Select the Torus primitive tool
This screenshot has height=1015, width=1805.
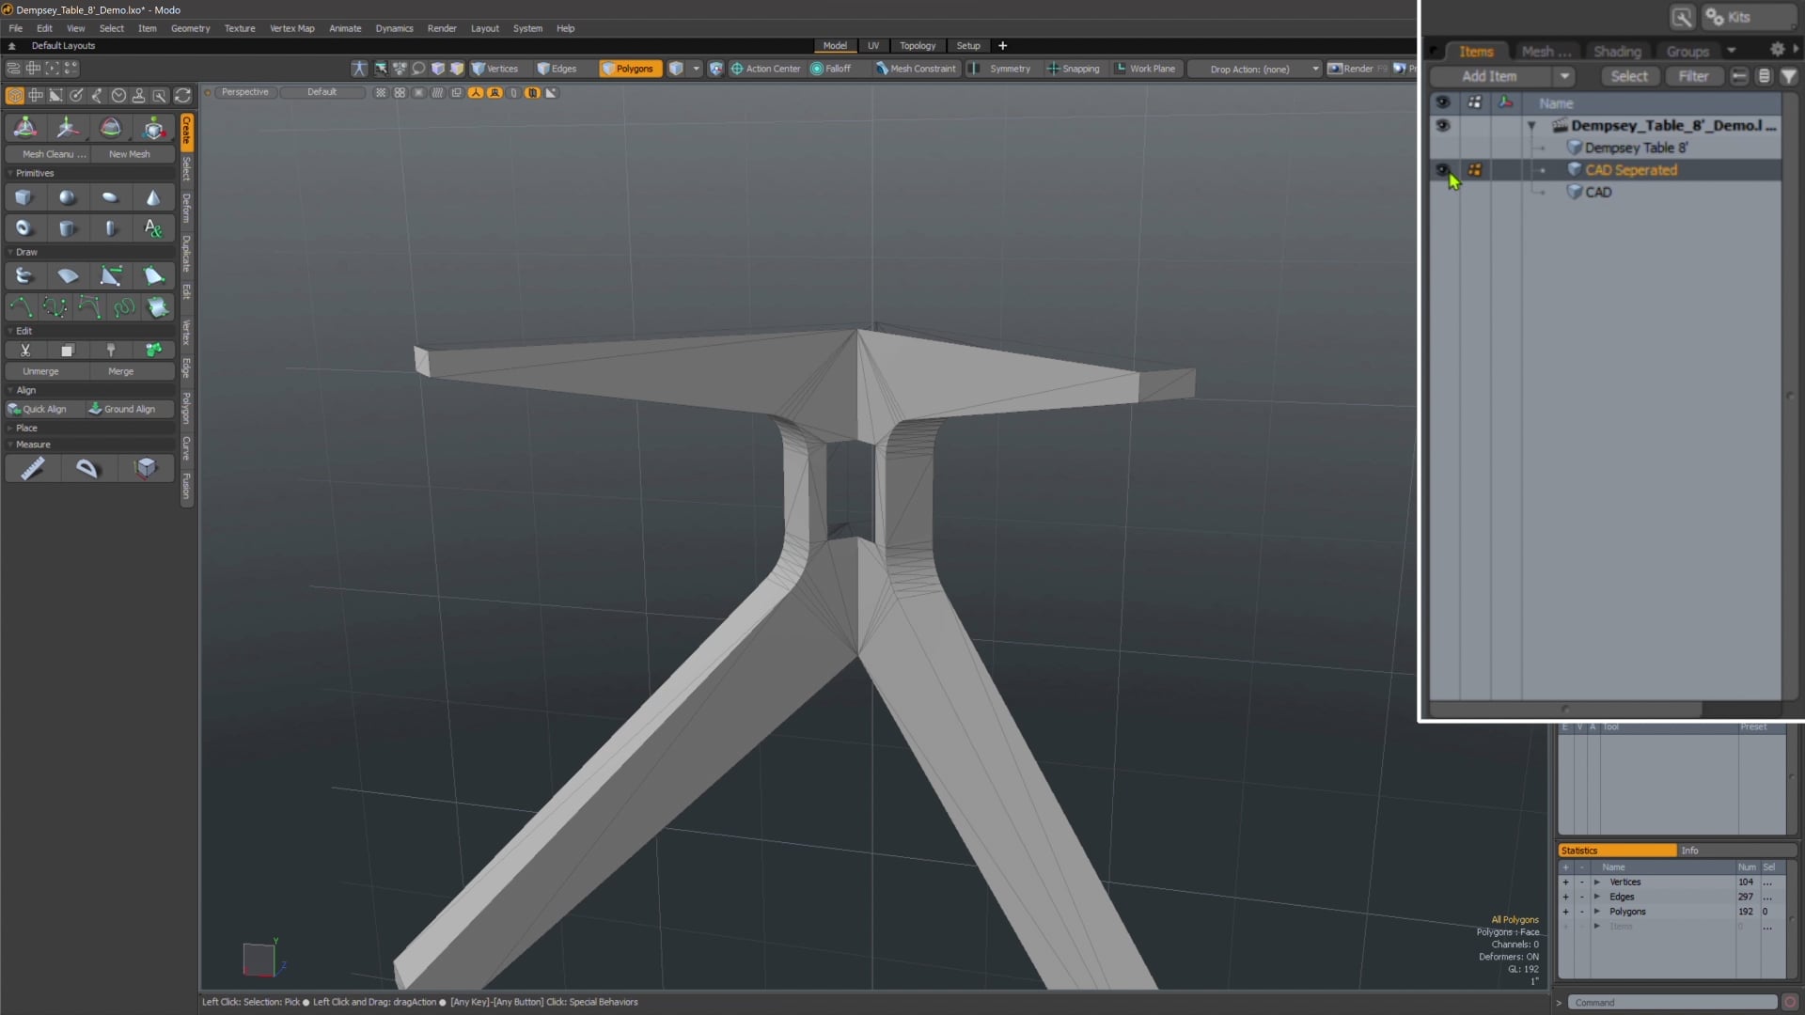[24, 228]
